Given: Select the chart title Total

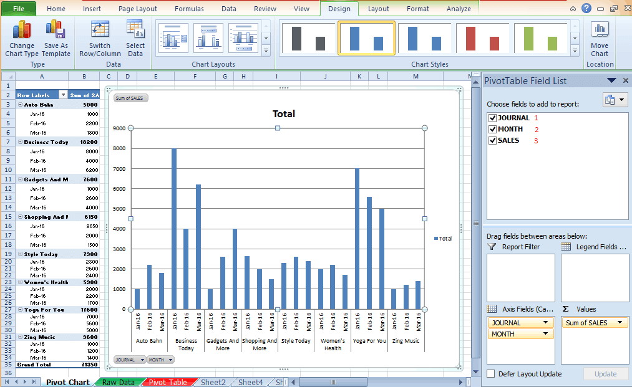Looking at the screenshot, I should pyautogui.click(x=284, y=114).
